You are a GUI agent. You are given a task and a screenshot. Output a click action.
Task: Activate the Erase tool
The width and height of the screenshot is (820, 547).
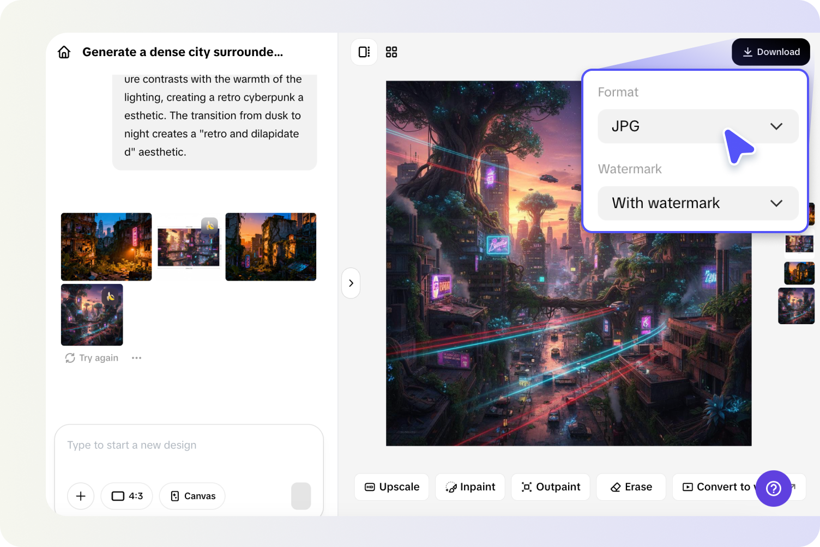click(631, 487)
